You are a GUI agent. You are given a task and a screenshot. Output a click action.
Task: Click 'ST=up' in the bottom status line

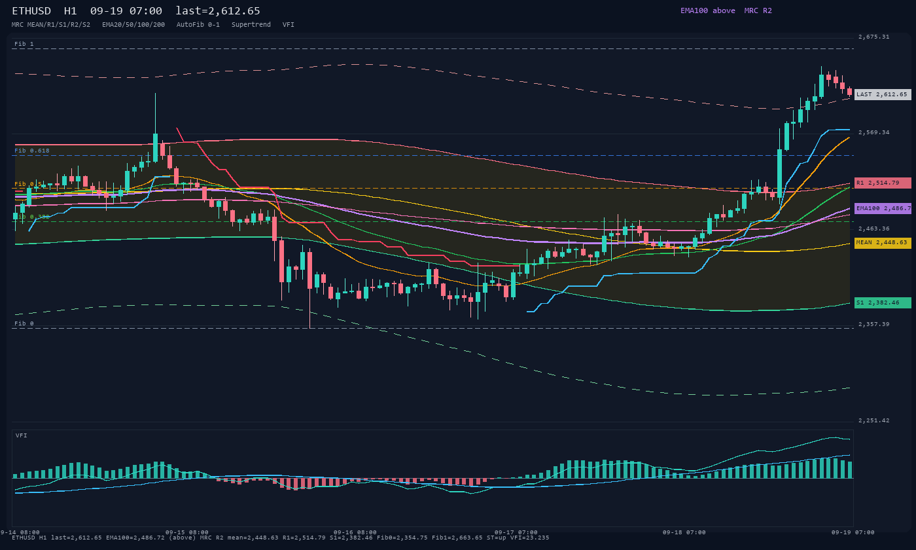pyautogui.click(x=497, y=538)
